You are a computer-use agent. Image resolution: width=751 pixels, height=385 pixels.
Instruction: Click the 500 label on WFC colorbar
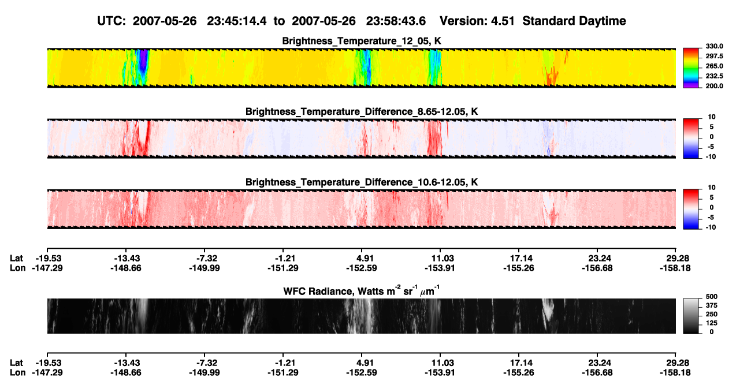(x=711, y=297)
